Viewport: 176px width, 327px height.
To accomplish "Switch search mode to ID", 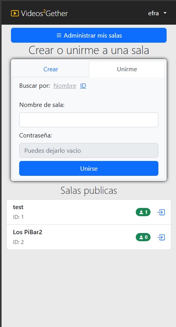I will (83, 86).
